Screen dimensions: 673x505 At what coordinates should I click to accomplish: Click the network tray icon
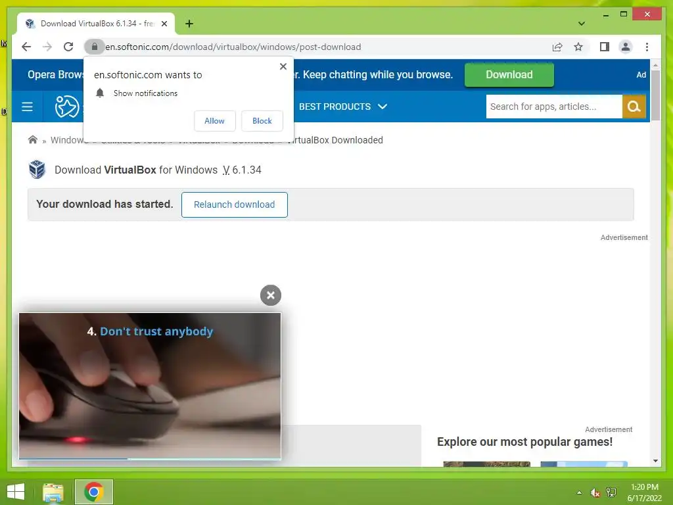tap(611, 493)
